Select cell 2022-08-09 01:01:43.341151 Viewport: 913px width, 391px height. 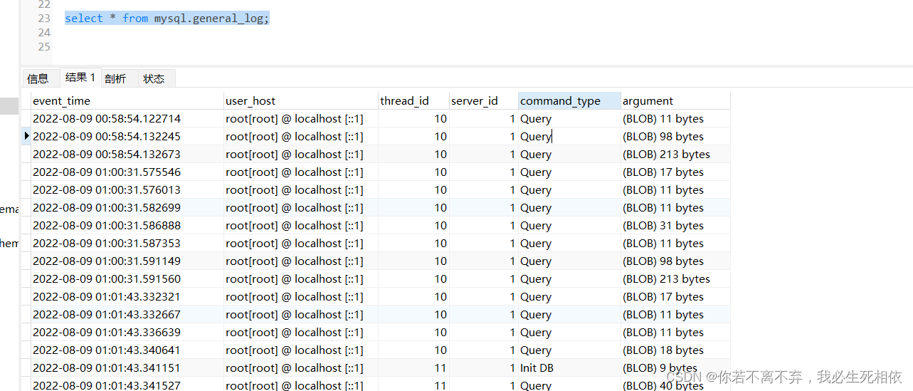click(127, 367)
